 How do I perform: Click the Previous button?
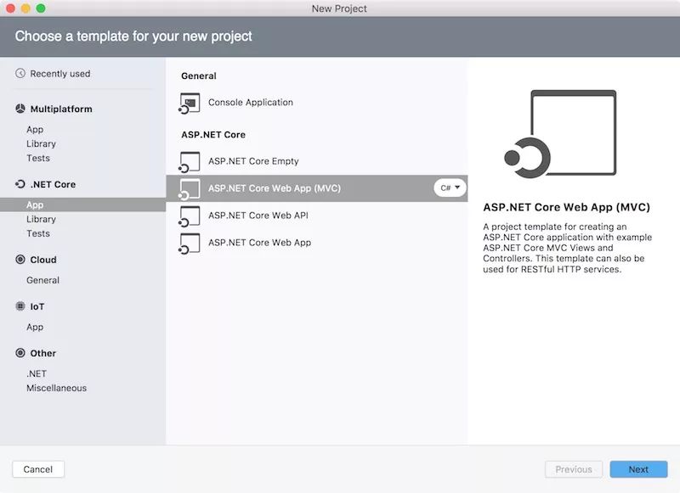[x=574, y=469]
